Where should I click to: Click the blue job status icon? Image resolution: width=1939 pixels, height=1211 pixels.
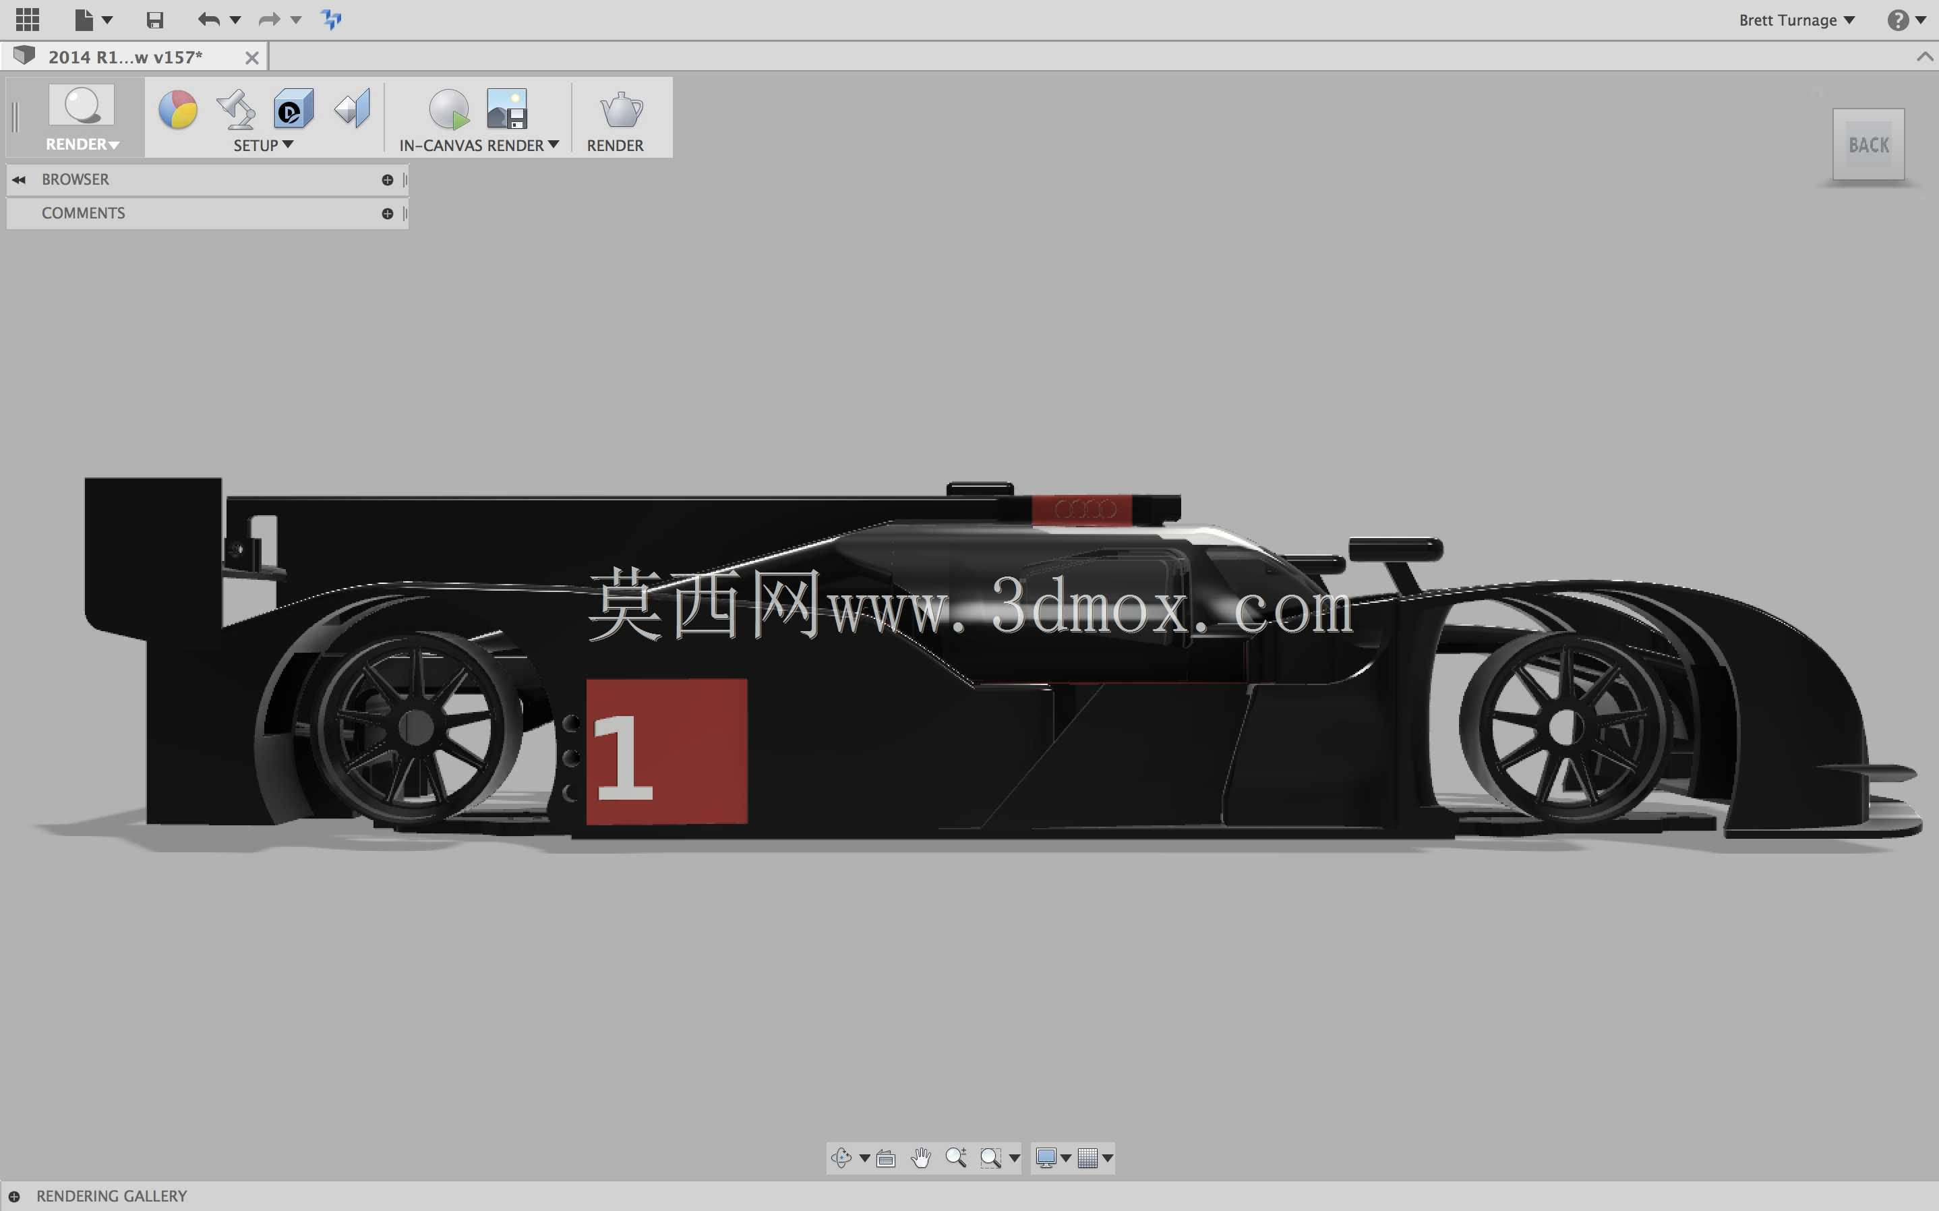332,20
